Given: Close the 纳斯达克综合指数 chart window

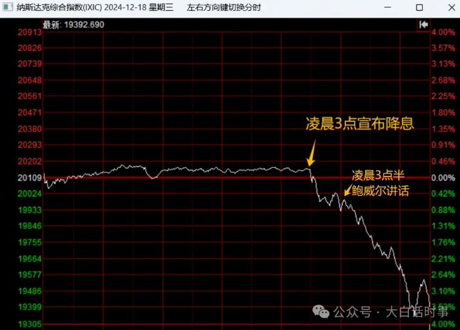Looking at the screenshot, I should coord(451,7).
